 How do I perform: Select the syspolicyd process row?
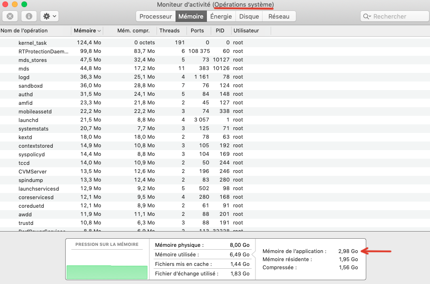click(215, 154)
